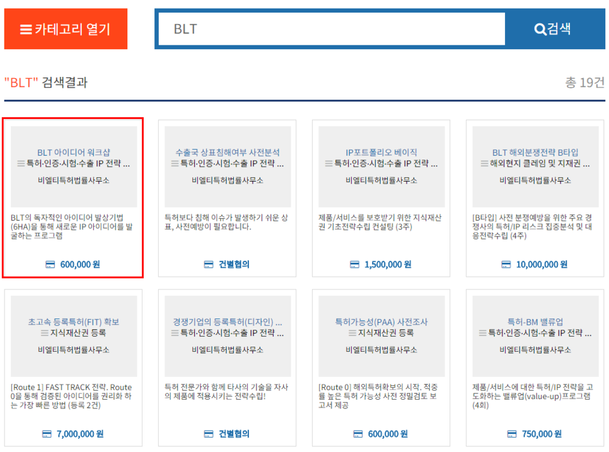Image resolution: width=609 pixels, height=452 pixels.
Task: Click category list icon under 특허가능성(PAA) 사전조사
Action: pyautogui.click(x=352, y=333)
